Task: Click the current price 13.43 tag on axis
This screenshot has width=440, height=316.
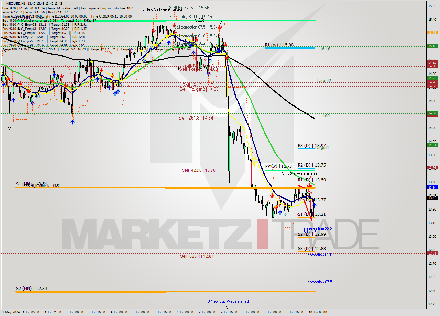Action: click(x=432, y=197)
